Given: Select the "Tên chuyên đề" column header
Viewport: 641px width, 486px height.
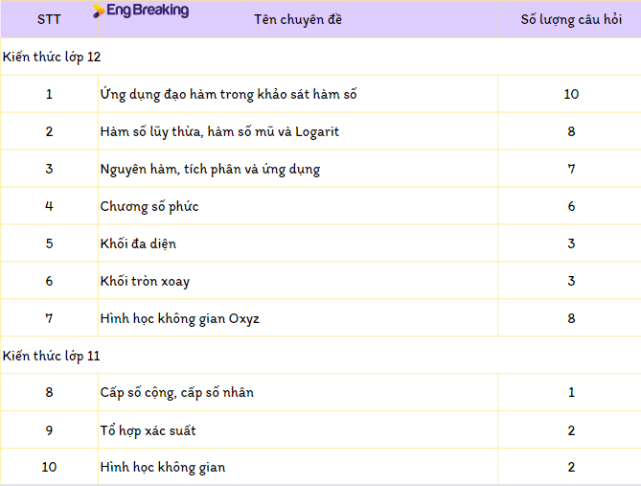Looking at the screenshot, I should 297,19.
